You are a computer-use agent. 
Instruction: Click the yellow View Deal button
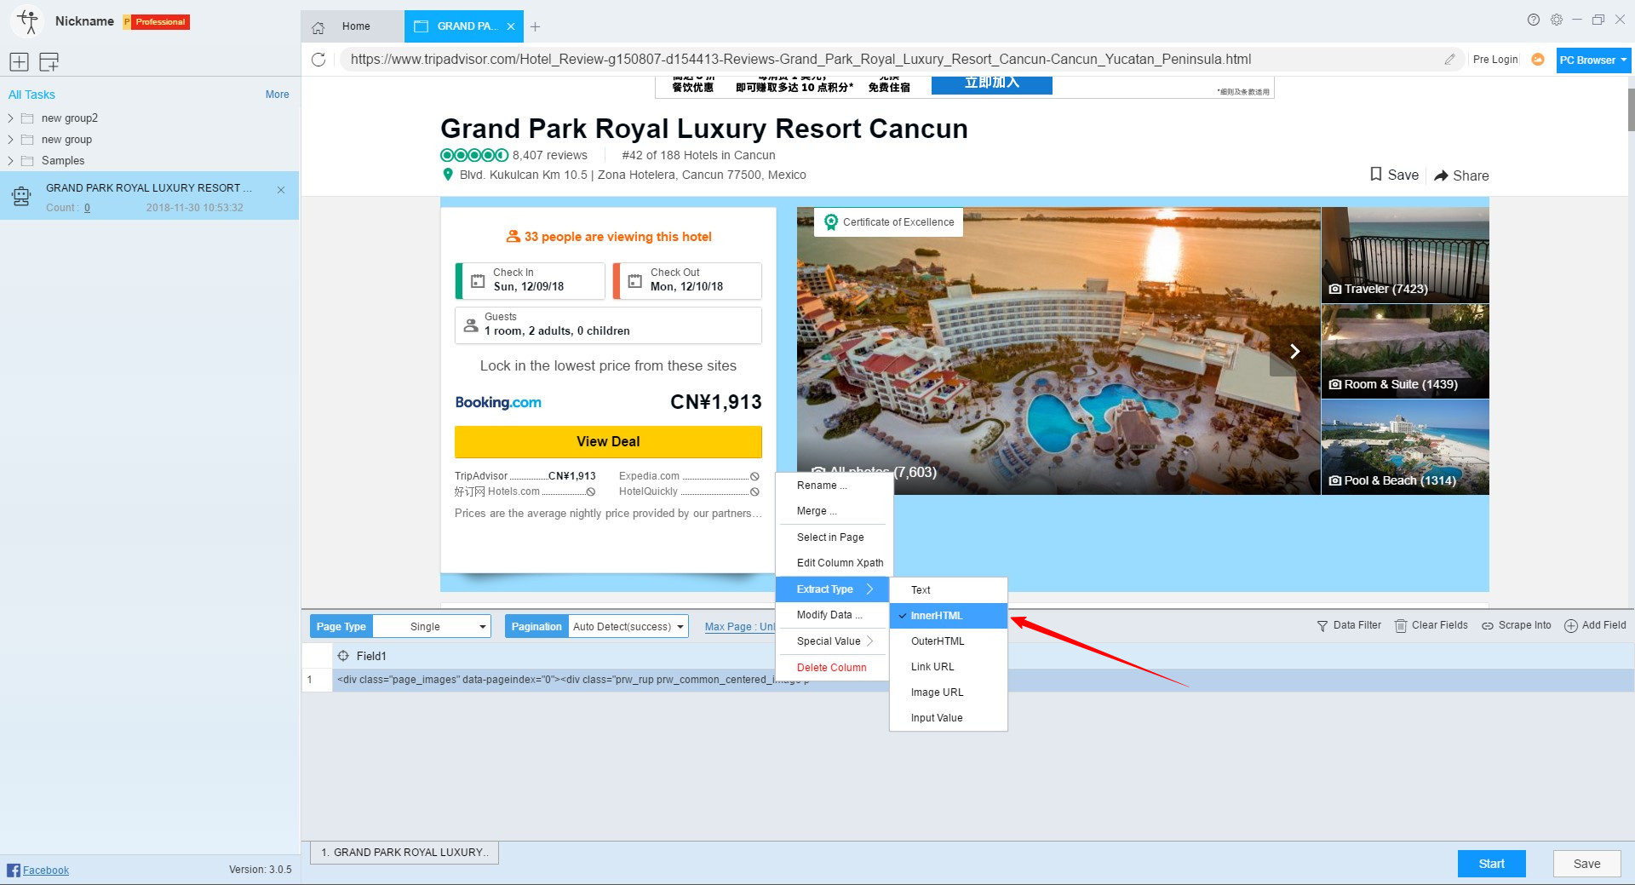[608, 442]
